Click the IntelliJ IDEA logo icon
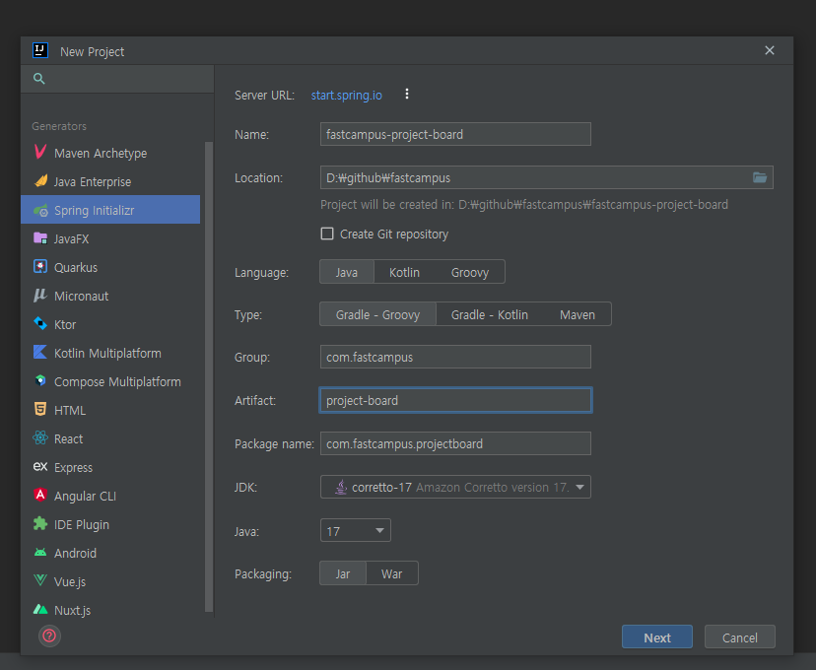Image resolution: width=816 pixels, height=670 pixels. 40,50
